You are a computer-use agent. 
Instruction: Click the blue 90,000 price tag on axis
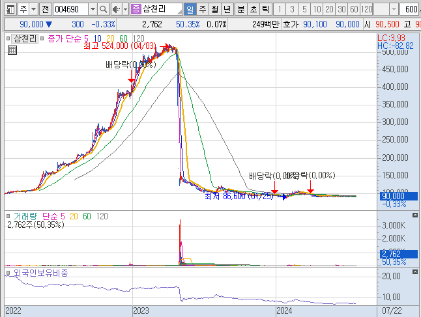point(399,196)
